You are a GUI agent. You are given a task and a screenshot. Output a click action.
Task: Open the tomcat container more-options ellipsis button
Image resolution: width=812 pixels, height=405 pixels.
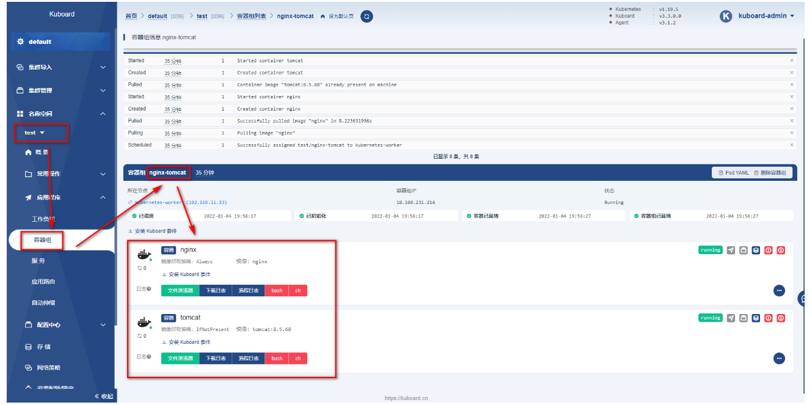[779, 359]
